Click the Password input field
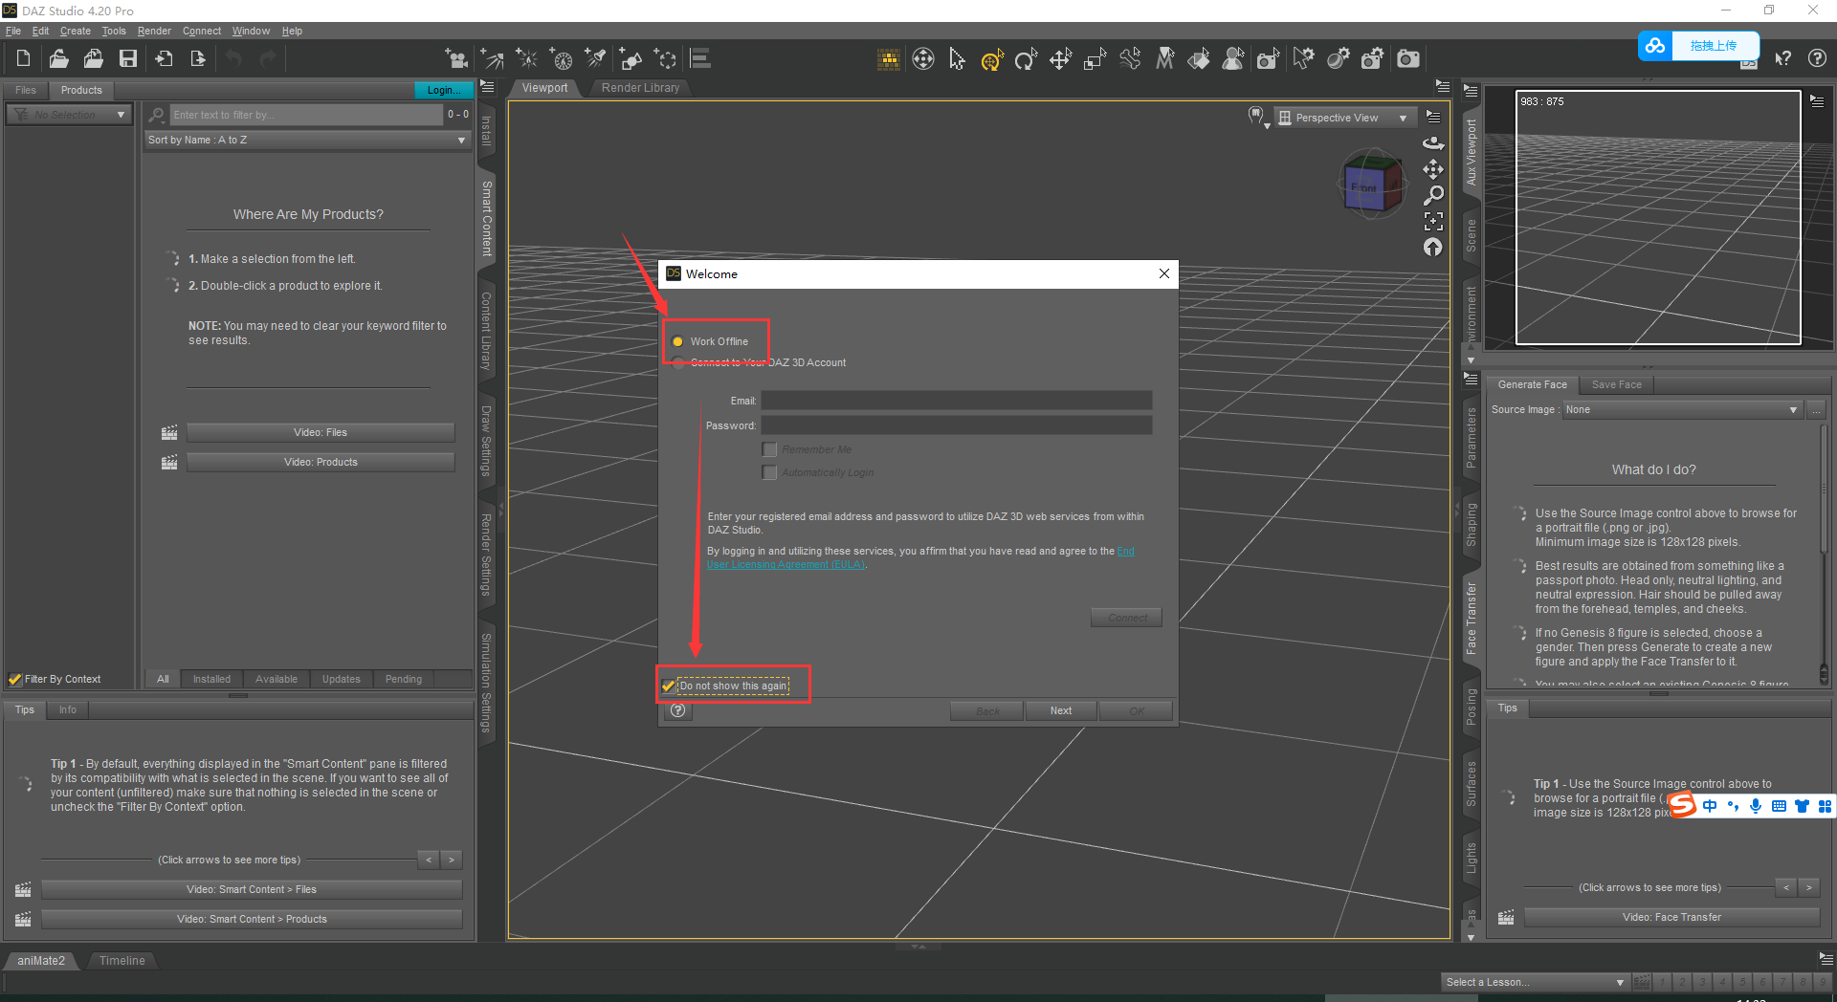This screenshot has width=1837, height=1002. (956, 425)
